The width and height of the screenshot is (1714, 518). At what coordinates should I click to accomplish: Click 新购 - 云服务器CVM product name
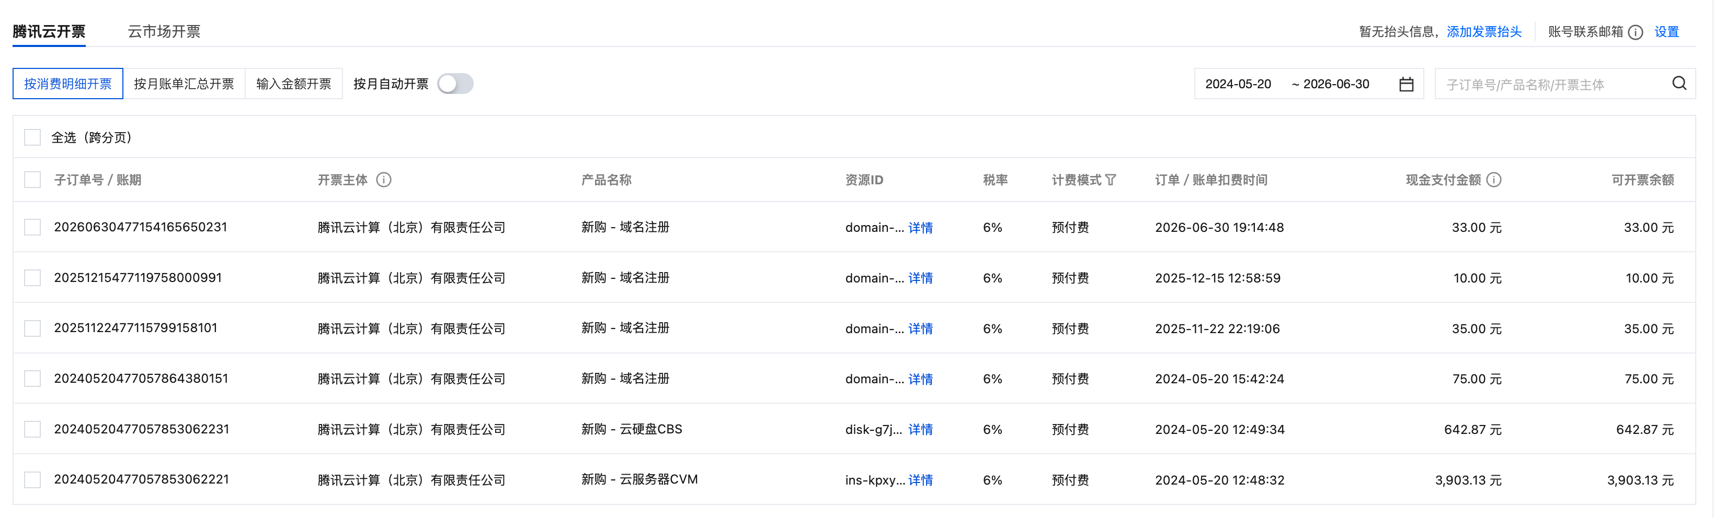point(639,479)
